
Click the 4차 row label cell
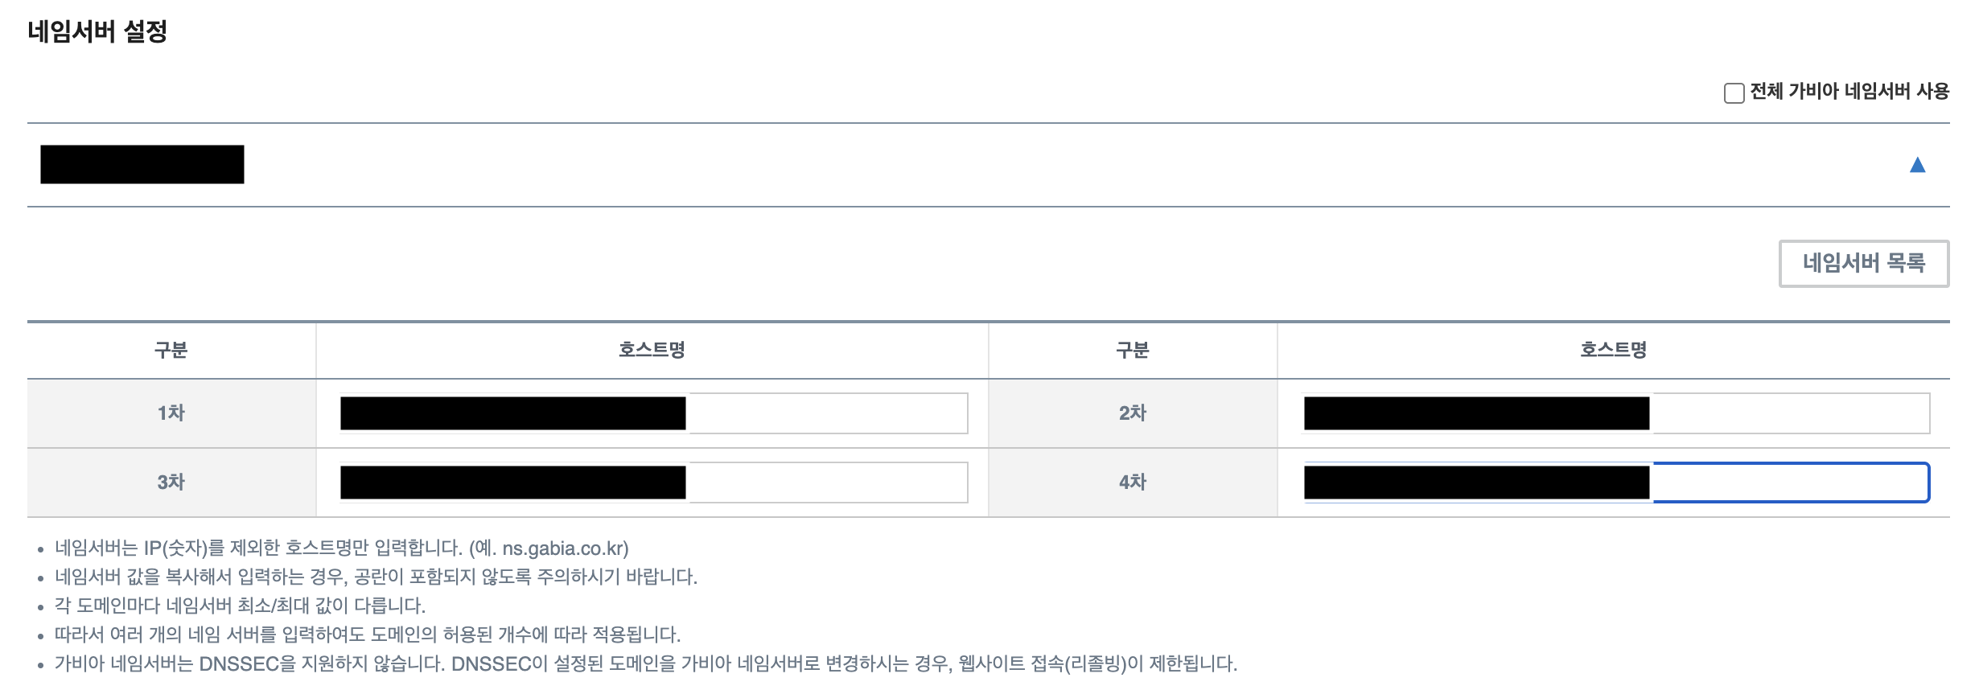click(1130, 483)
